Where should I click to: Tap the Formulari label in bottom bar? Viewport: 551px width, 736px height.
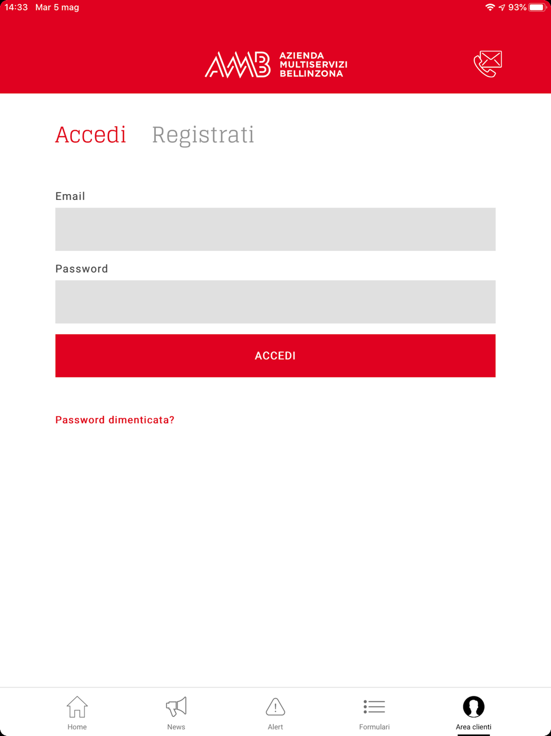pyautogui.click(x=374, y=727)
